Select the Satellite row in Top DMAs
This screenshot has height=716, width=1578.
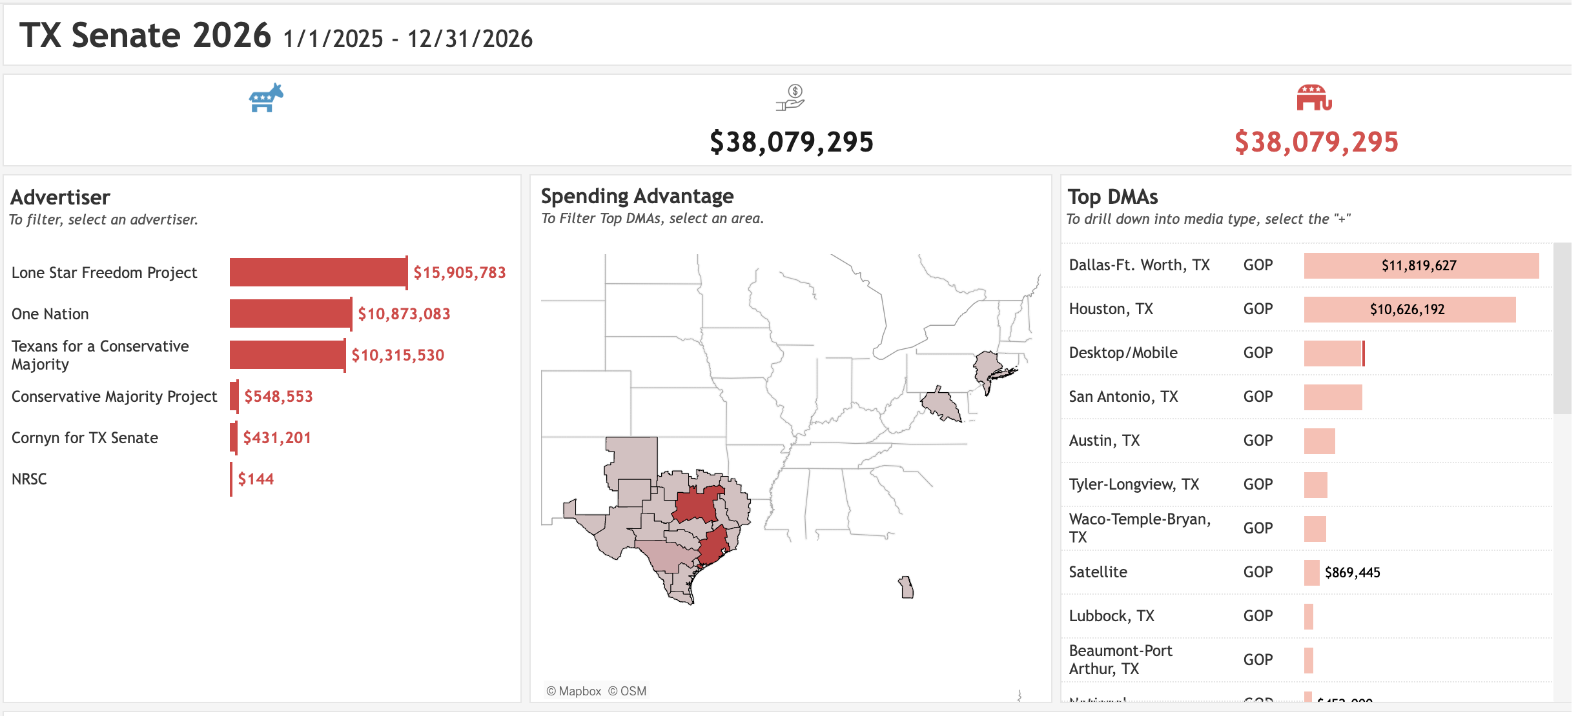click(1098, 572)
